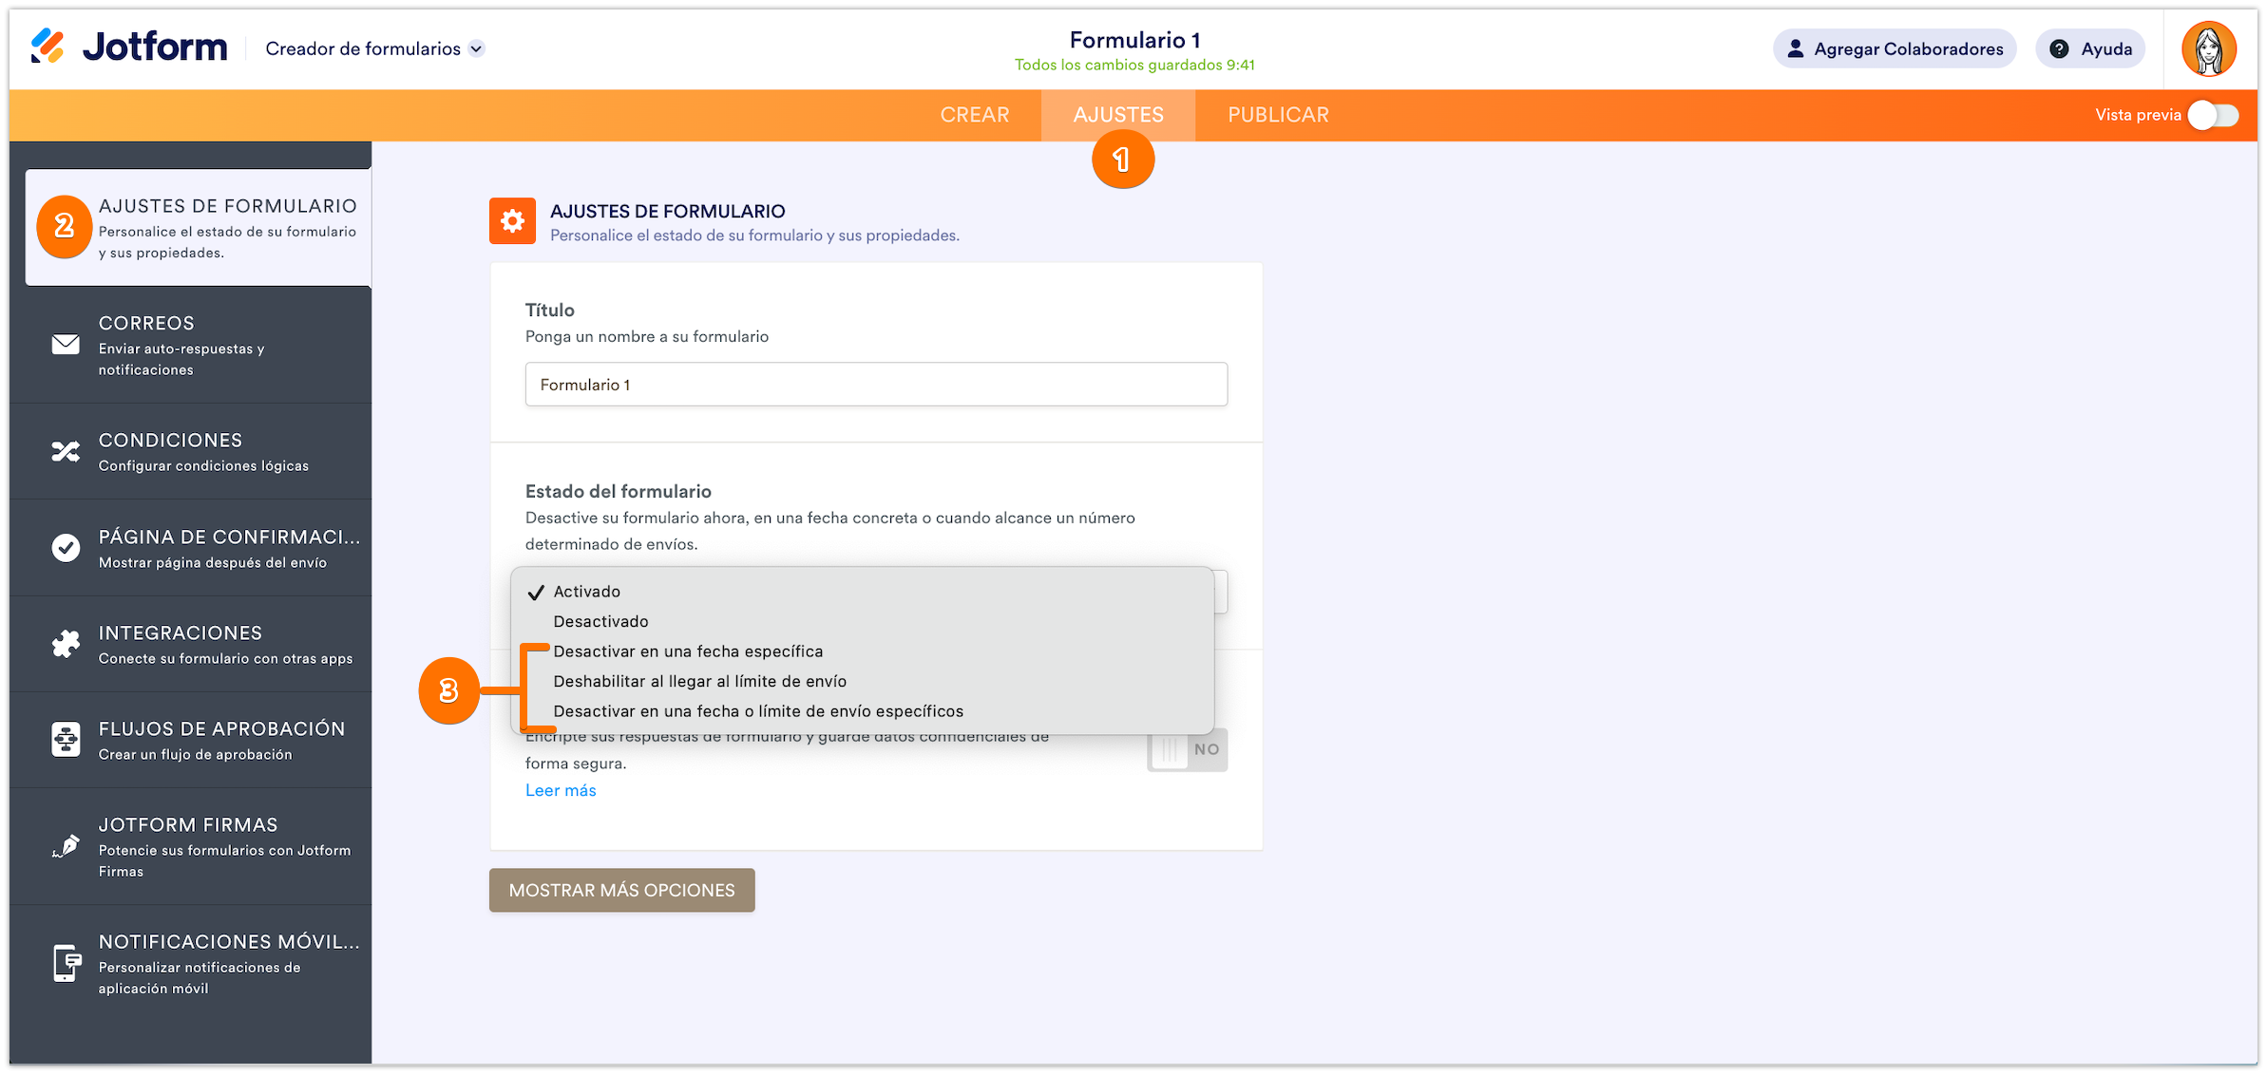Choose Desactivado from status dropdown
Viewport: 2267px width, 1075px height.
pyautogui.click(x=600, y=622)
